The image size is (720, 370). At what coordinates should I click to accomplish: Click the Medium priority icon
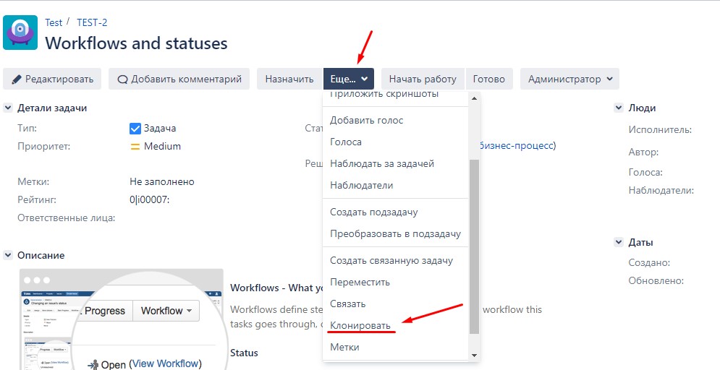pyautogui.click(x=135, y=147)
